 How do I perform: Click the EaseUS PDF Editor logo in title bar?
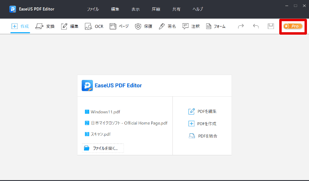13,9
